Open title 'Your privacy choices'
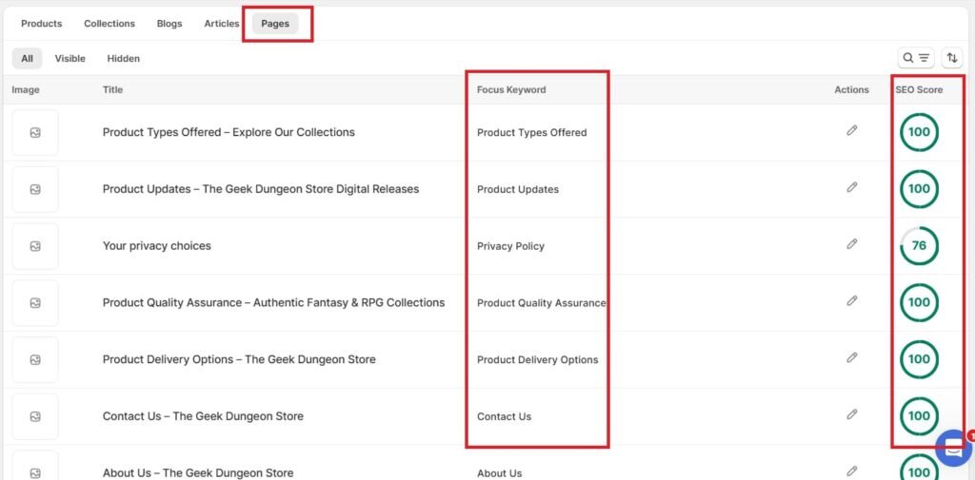This screenshot has width=975, height=480. [157, 246]
